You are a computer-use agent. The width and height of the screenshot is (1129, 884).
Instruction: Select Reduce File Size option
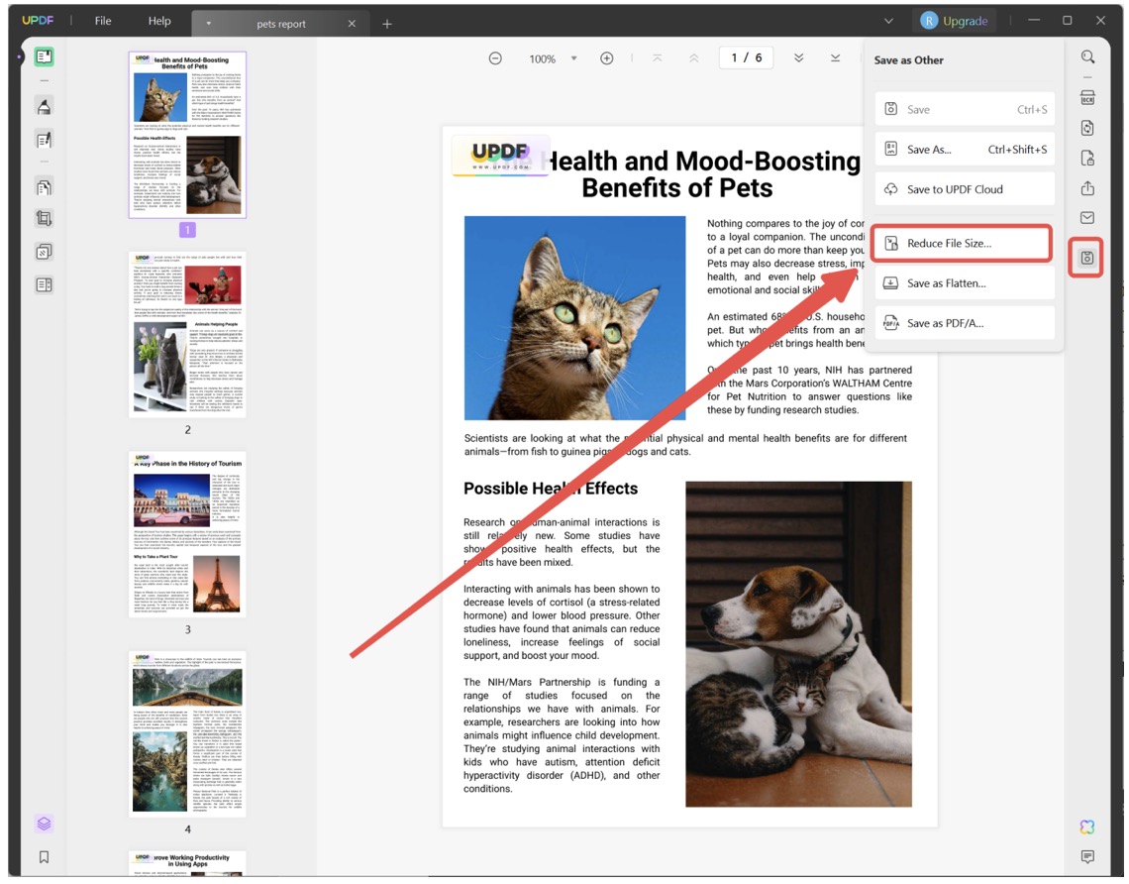point(962,244)
